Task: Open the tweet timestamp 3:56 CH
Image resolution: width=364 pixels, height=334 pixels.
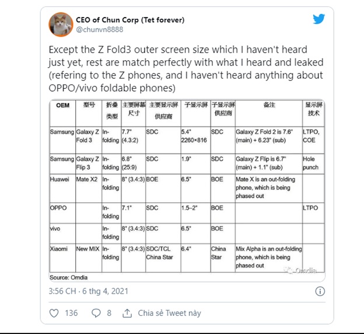Action: click(89, 291)
